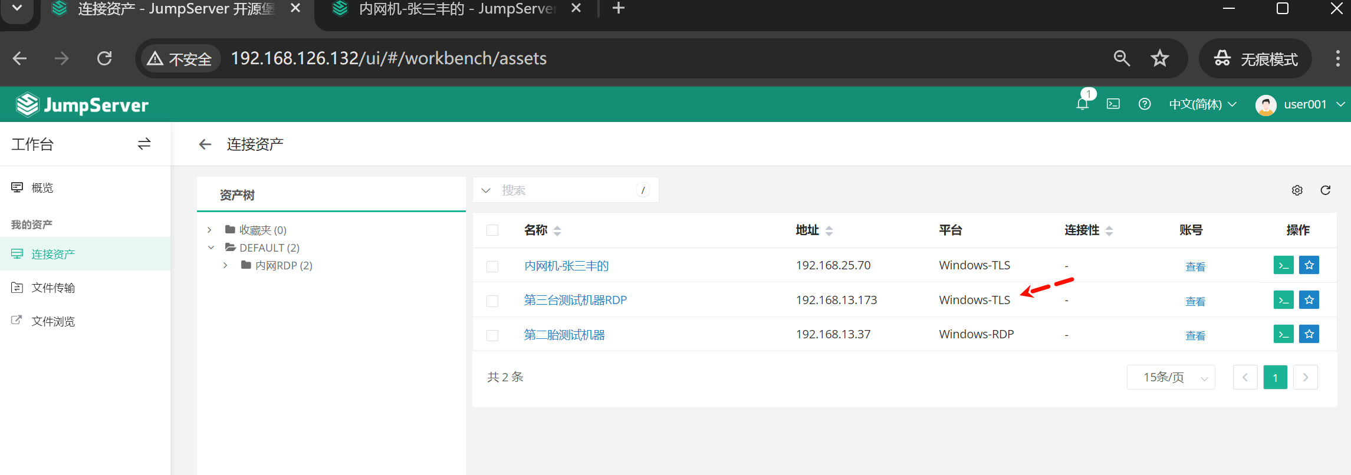Open the 第三台测试机器RDP asset link
Image resolution: width=1351 pixels, height=475 pixels.
click(x=575, y=300)
